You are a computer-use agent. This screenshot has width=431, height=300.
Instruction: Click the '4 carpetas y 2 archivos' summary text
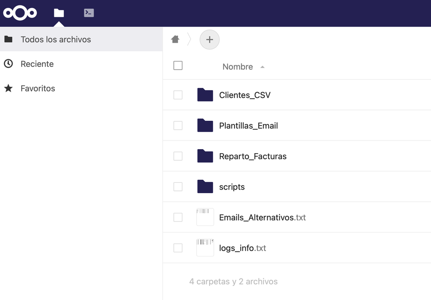tap(234, 281)
